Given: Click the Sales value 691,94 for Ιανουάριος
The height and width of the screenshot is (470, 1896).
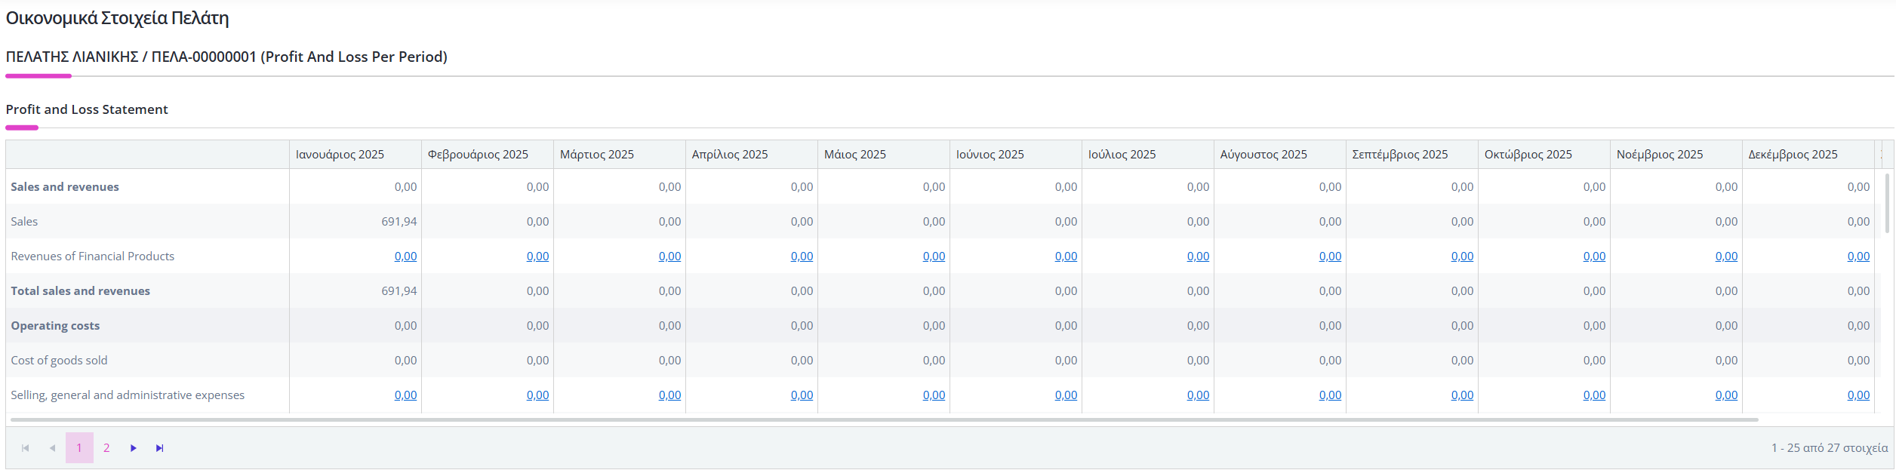Looking at the screenshot, I should (399, 222).
